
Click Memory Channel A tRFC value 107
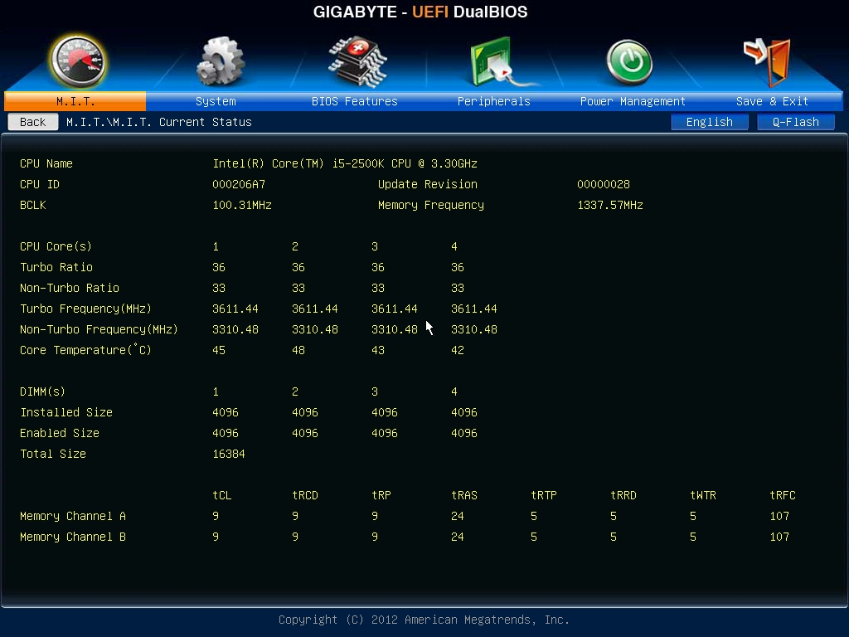pos(779,516)
